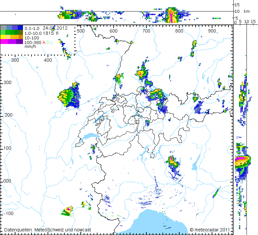Viewport: 258px width, 235px height.
Task: Click the dark purple swatch in the 100-380 row
Action: tap(19, 42)
